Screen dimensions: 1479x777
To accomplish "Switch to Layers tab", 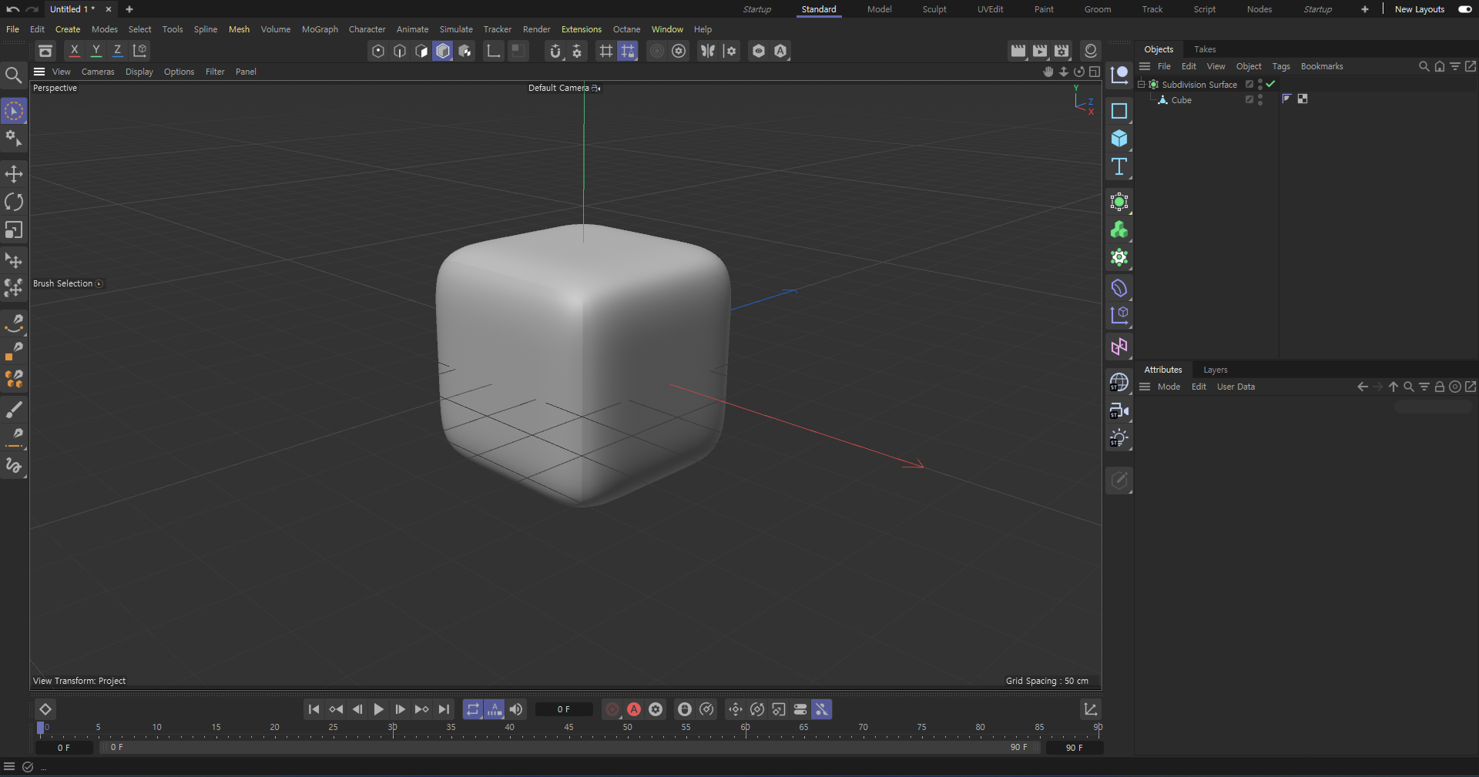I will [x=1216, y=370].
